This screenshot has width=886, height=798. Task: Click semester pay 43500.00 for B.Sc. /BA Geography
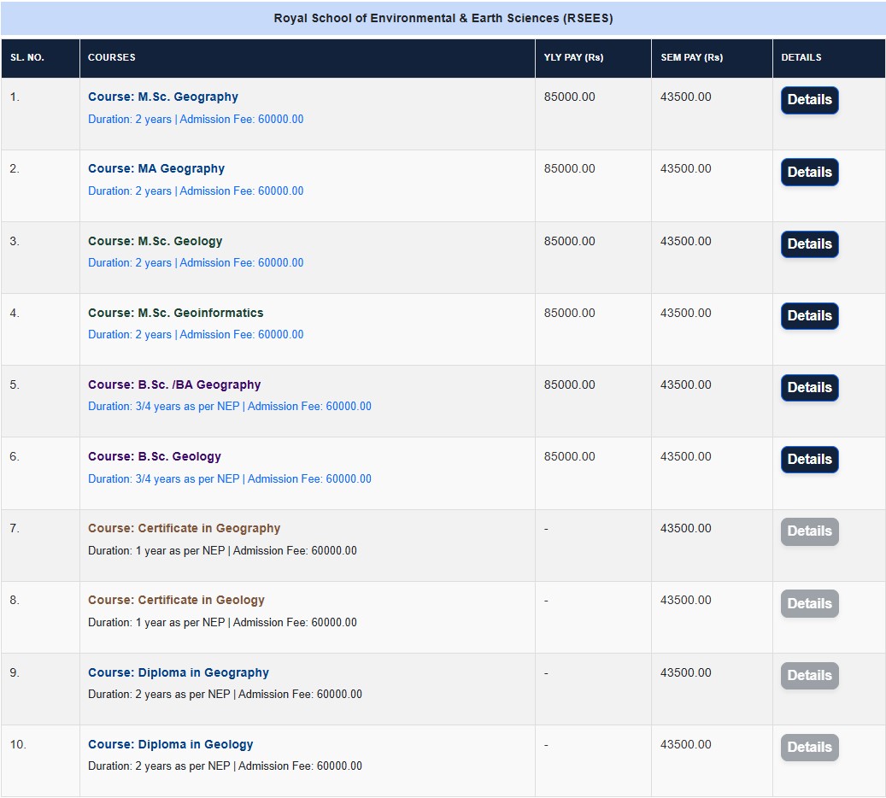(x=685, y=384)
